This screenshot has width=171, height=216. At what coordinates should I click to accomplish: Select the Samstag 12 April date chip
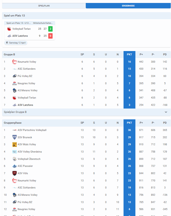coord(16,43)
